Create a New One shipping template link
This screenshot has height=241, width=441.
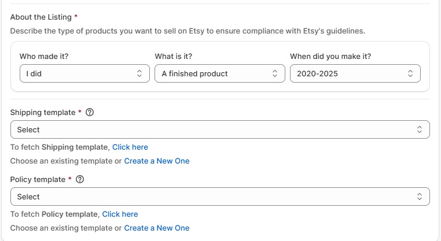[157, 161]
